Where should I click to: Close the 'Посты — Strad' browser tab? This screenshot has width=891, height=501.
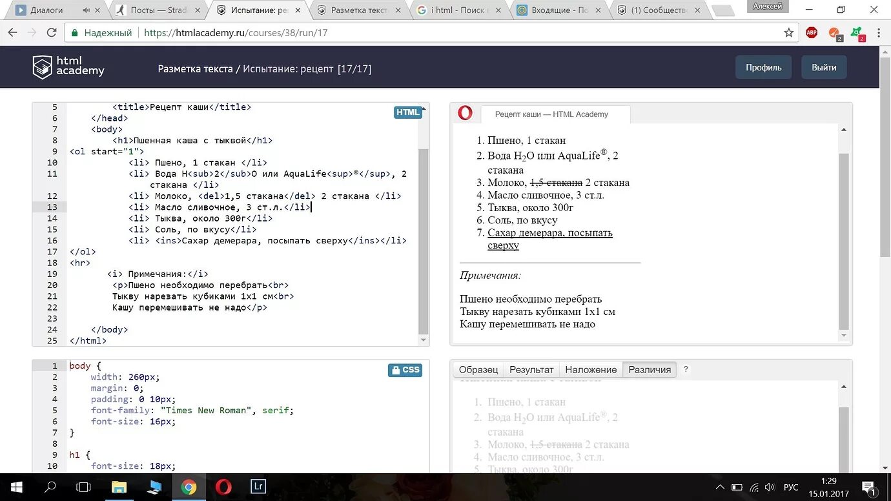[199, 10]
